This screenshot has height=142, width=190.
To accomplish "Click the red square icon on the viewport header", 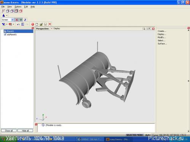I will coord(153,29).
